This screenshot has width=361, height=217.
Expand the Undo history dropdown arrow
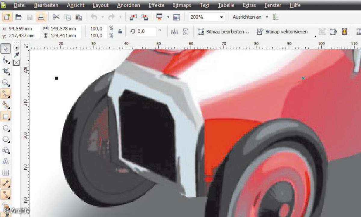click(x=102, y=17)
